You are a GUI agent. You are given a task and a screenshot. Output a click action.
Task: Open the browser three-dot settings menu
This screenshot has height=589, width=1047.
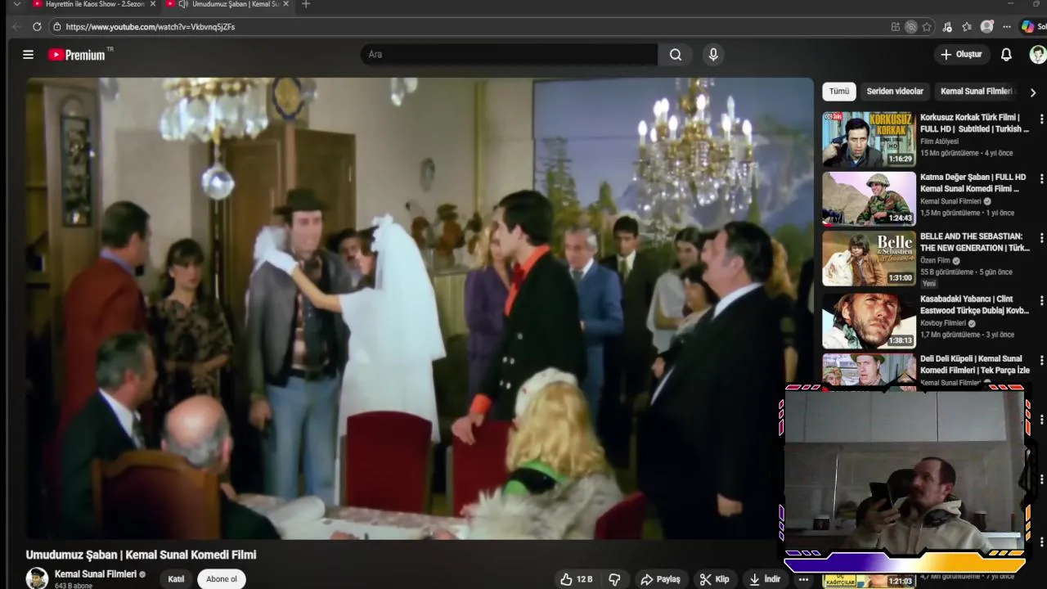coord(1007,27)
